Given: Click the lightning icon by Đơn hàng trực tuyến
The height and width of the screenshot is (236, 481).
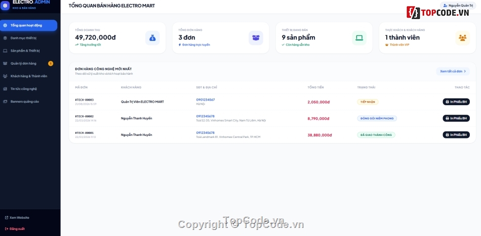Looking at the screenshot, I should pos(180,44).
